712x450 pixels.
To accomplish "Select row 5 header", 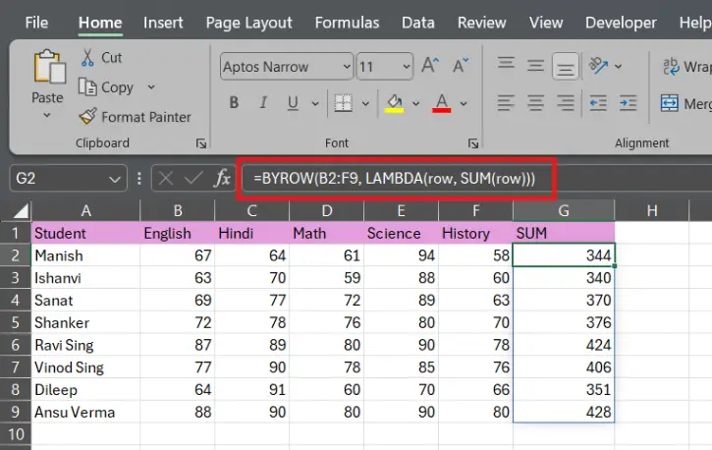I will pyautogui.click(x=16, y=322).
